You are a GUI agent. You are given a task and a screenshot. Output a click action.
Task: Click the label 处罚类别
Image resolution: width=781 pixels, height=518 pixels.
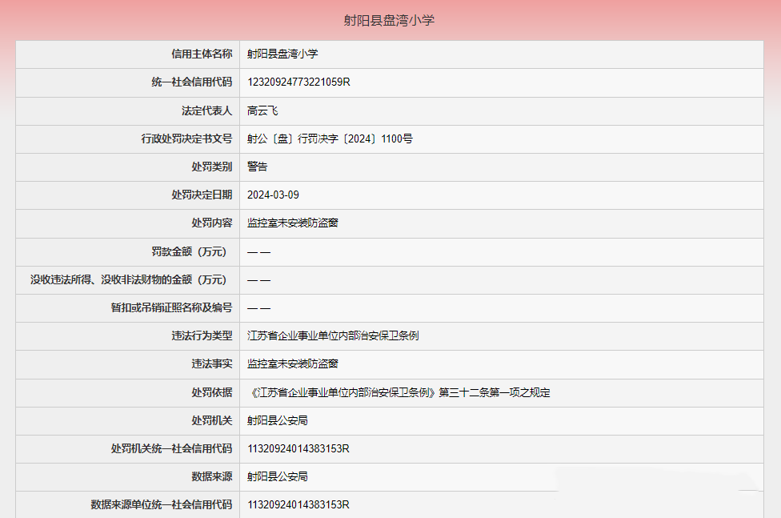click(212, 167)
